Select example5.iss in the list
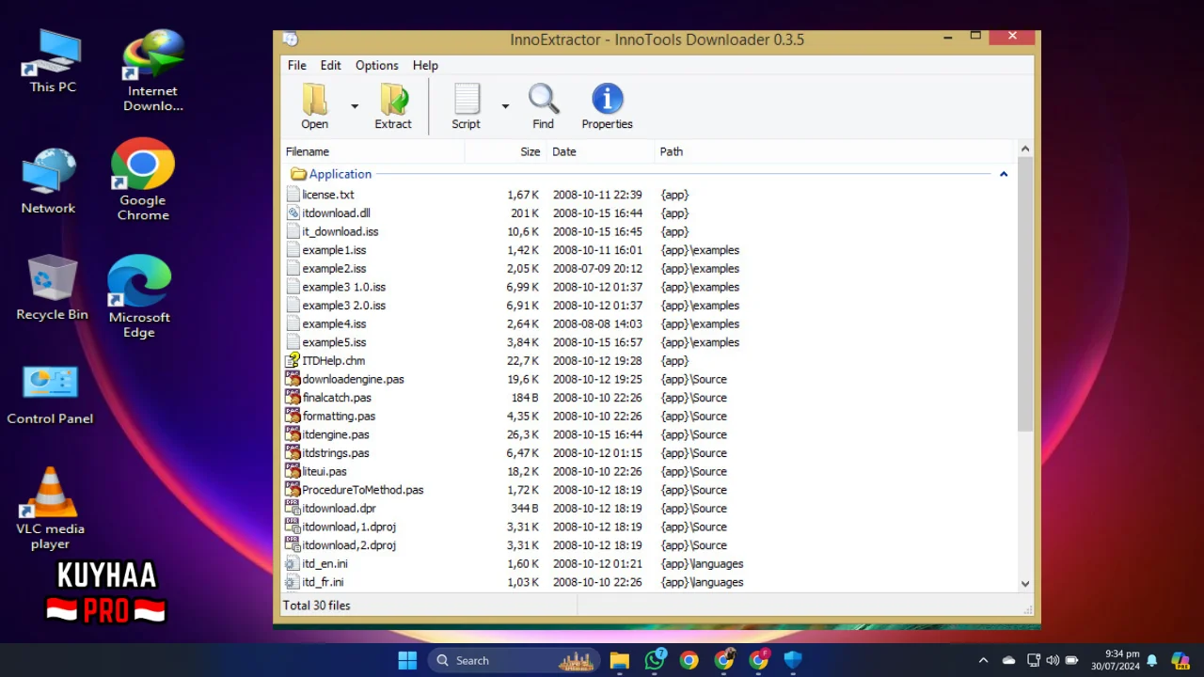This screenshot has height=677, width=1204. coord(334,342)
